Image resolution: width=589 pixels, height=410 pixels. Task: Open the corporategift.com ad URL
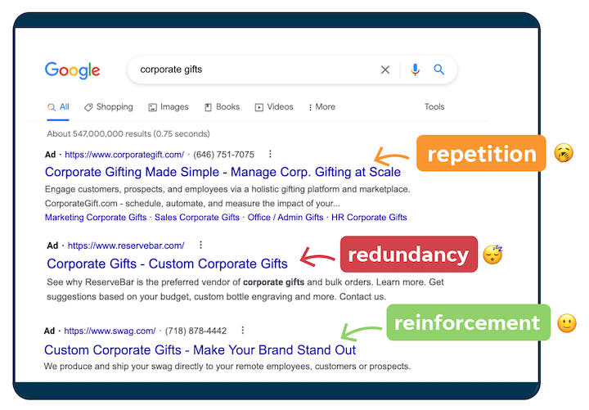(x=124, y=155)
